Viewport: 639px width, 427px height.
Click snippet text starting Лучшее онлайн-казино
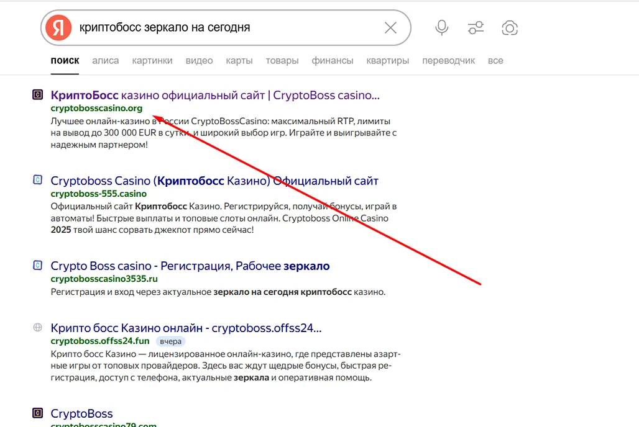(x=224, y=133)
